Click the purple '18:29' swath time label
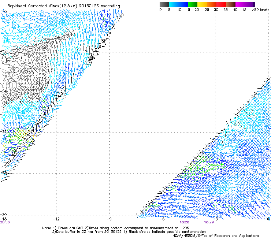Viewport: 271px width, 238px height. 209,222
